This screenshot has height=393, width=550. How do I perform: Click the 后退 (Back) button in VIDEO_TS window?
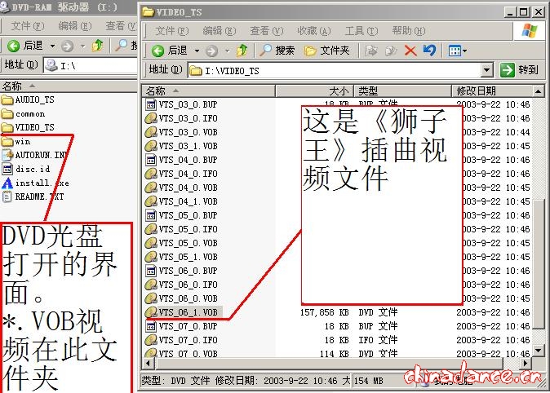tap(168, 51)
